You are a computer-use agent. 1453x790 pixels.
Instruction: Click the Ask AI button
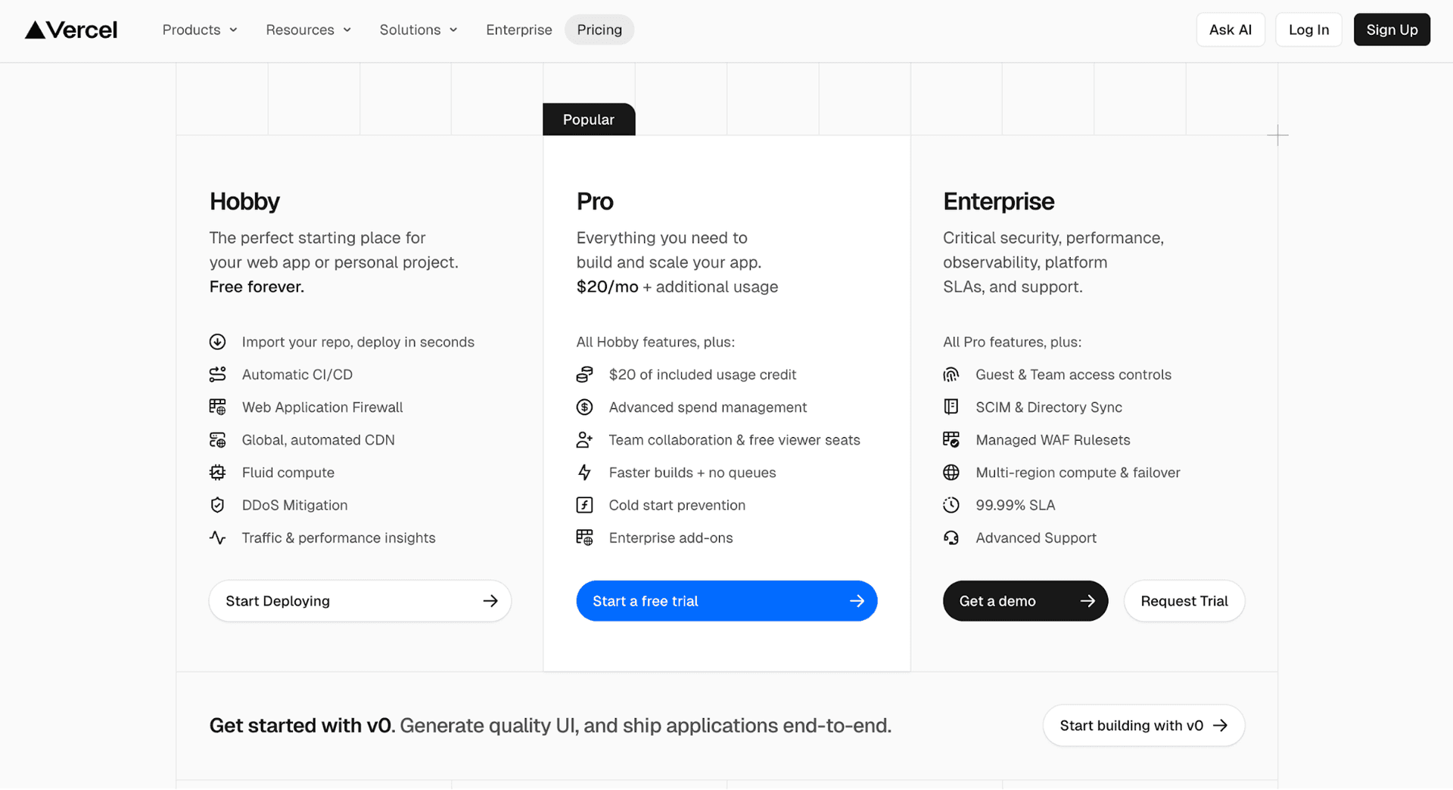tap(1231, 29)
